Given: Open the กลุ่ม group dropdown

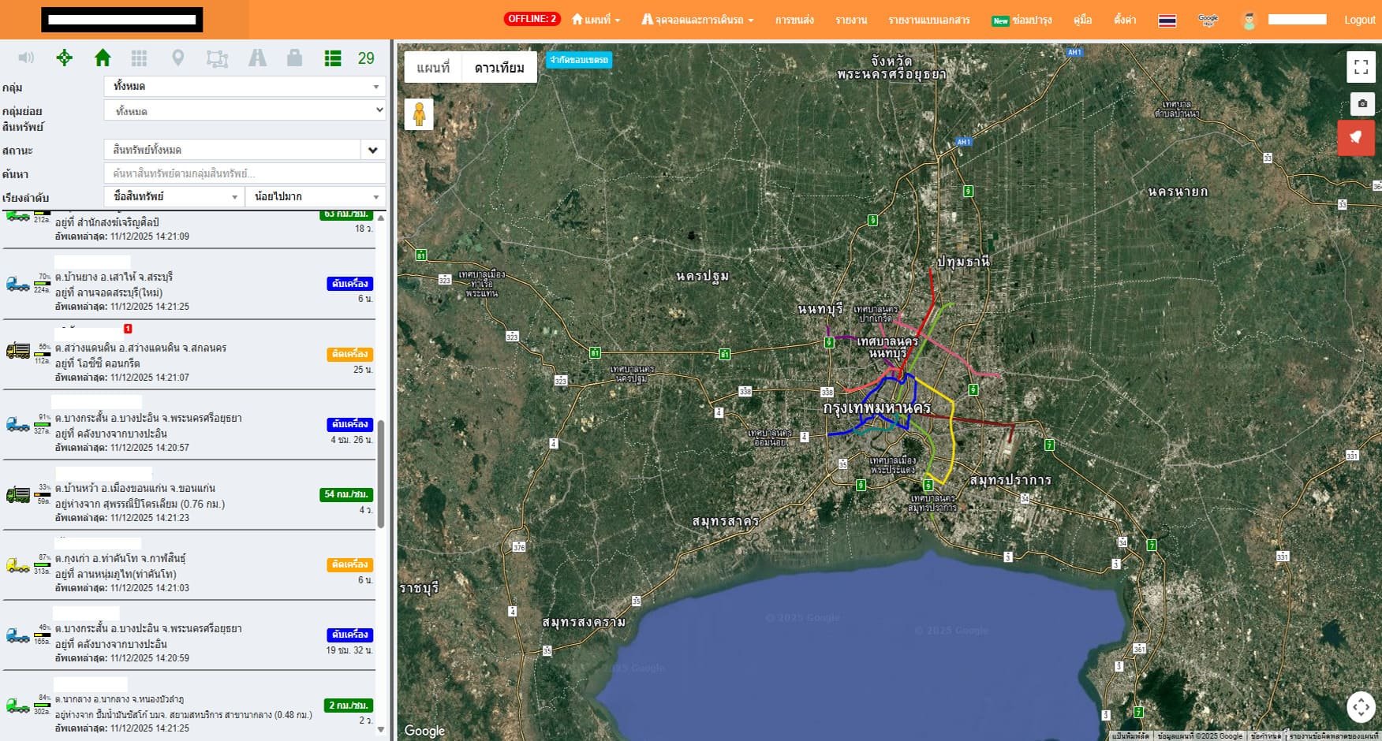Looking at the screenshot, I should click(245, 86).
